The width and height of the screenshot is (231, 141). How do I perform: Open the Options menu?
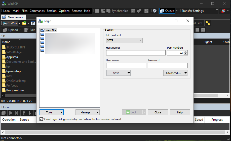[x=64, y=11]
